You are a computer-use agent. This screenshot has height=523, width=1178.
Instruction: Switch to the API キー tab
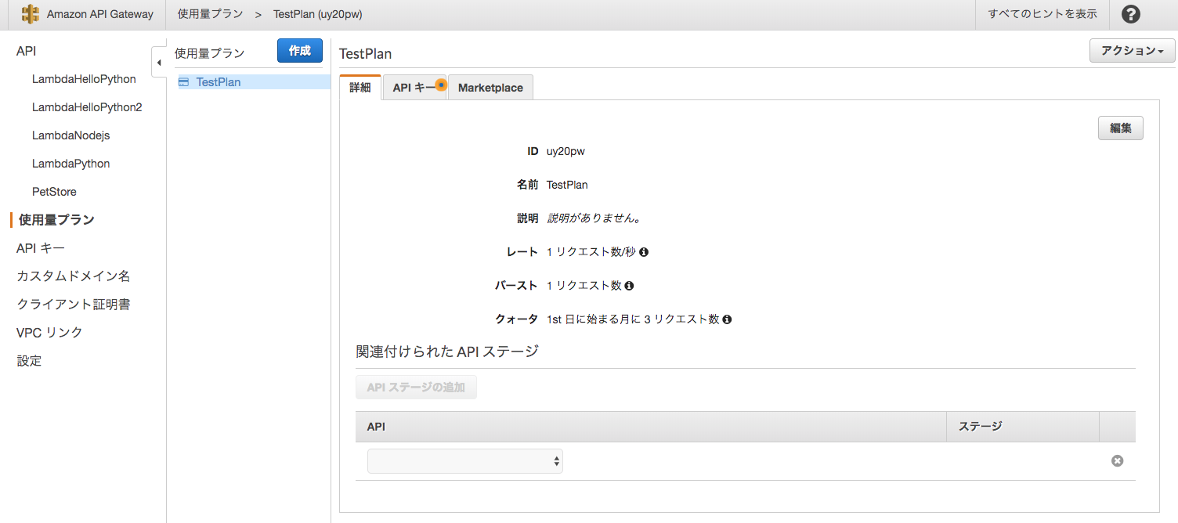(411, 88)
